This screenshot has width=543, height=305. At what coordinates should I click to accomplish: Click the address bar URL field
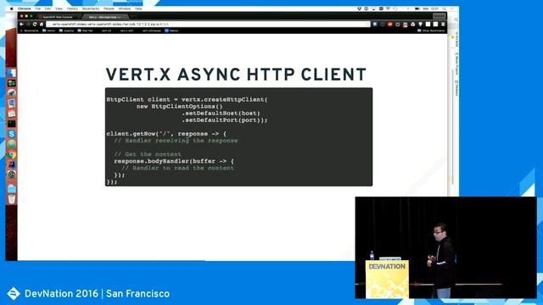[208, 25]
